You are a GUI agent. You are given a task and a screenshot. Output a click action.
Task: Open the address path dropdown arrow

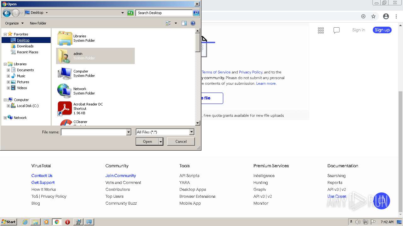(122, 13)
